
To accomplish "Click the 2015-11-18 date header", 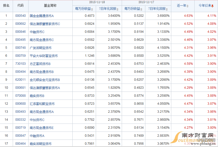I will pos(97,2).
